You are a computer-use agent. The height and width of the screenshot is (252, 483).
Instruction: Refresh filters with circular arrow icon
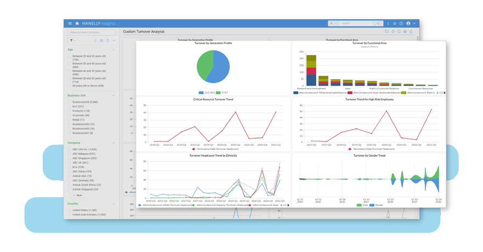108,41
